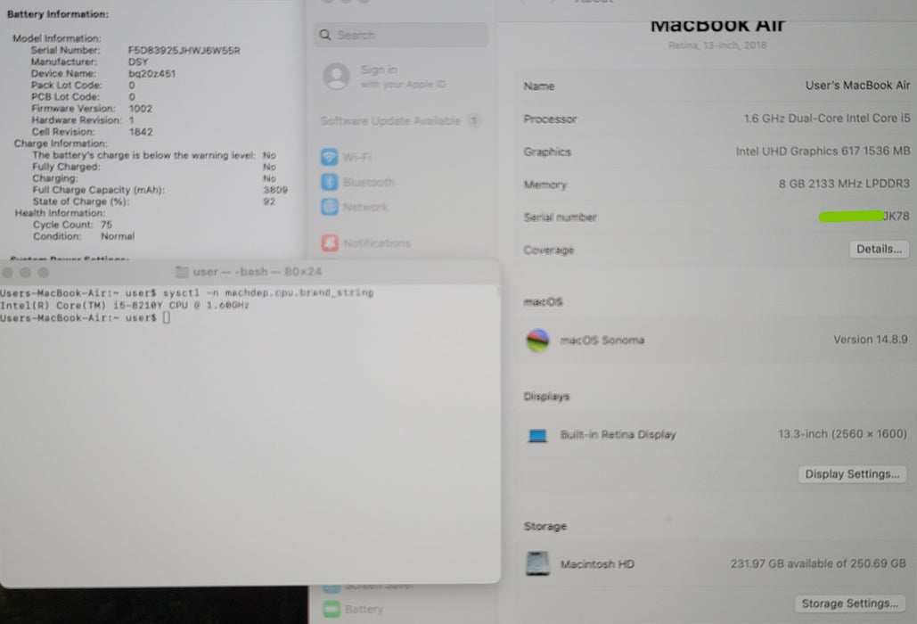Click the magnifier icon in search field

tap(325, 35)
